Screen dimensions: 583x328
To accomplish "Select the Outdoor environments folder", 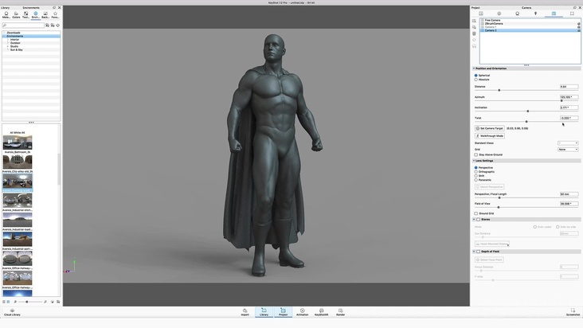I will (15, 43).
